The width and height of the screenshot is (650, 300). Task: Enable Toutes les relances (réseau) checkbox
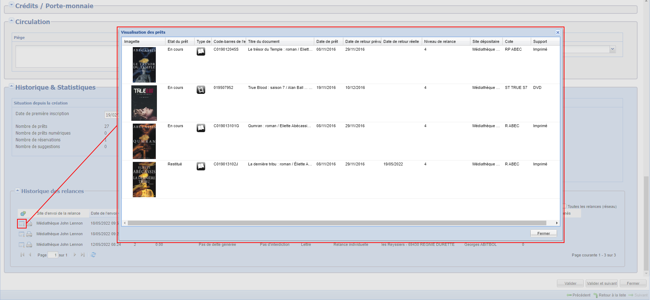(x=564, y=206)
